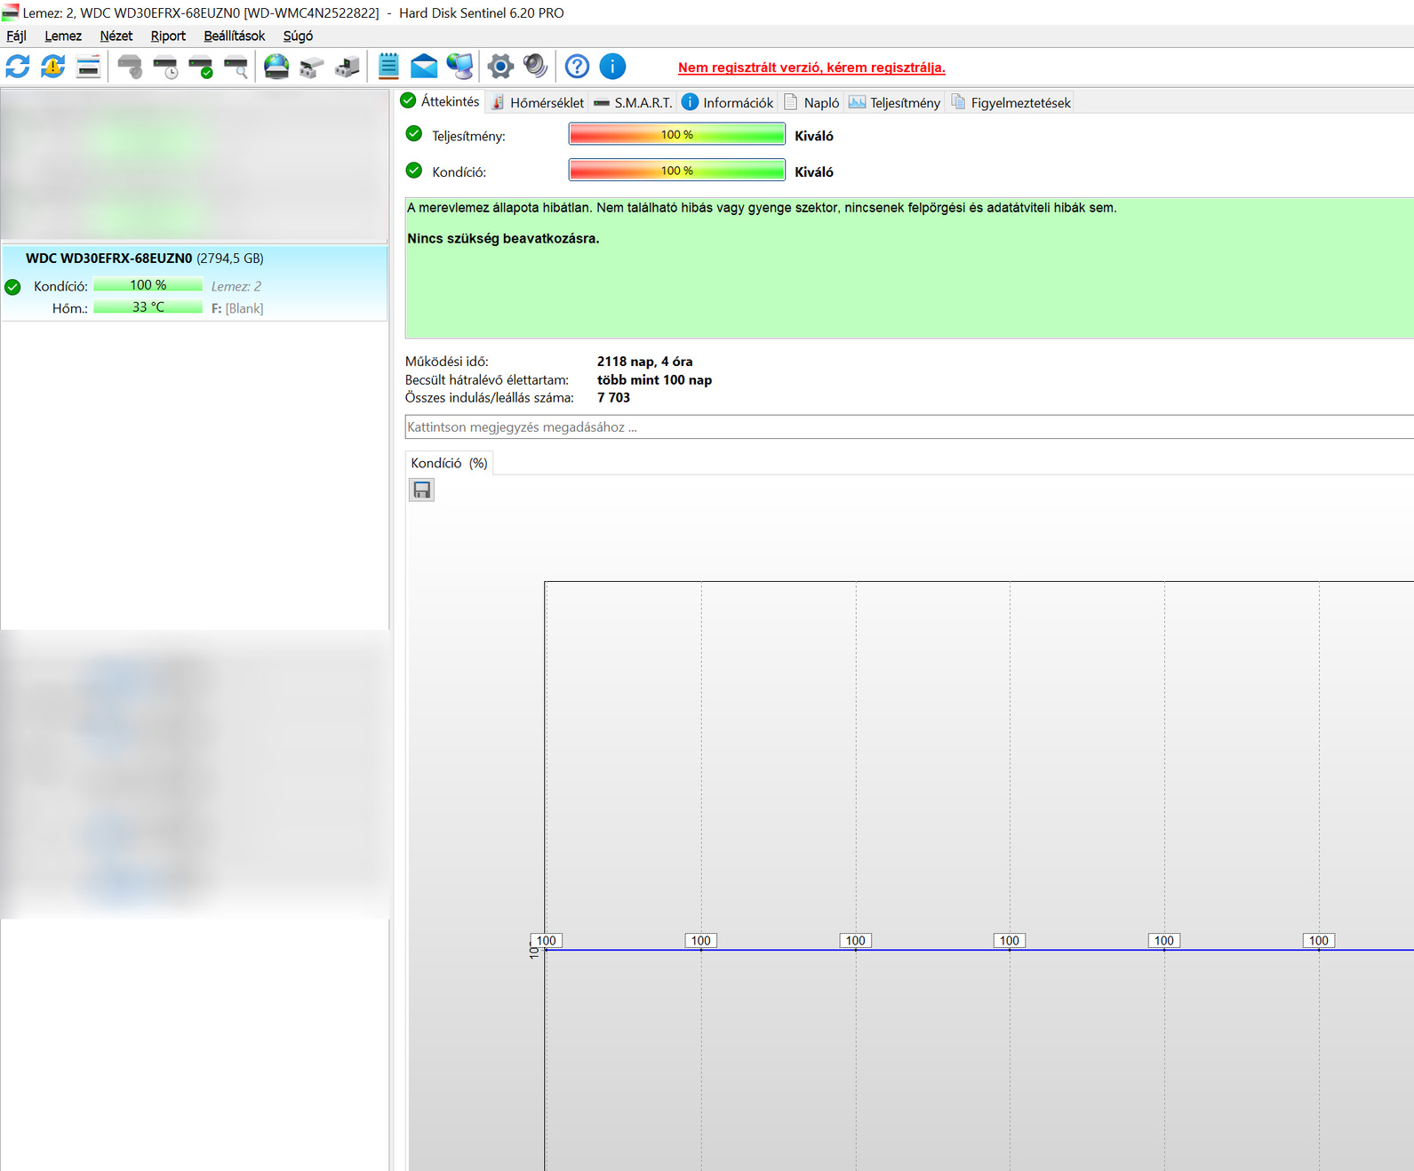Viewport: 1414px width, 1171px height.
Task: Switch to the Figyelmeztetések tab
Action: pyautogui.click(x=1011, y=102)
